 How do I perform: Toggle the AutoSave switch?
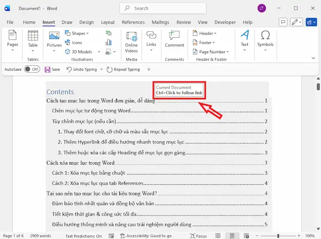(x=32, y=69)
